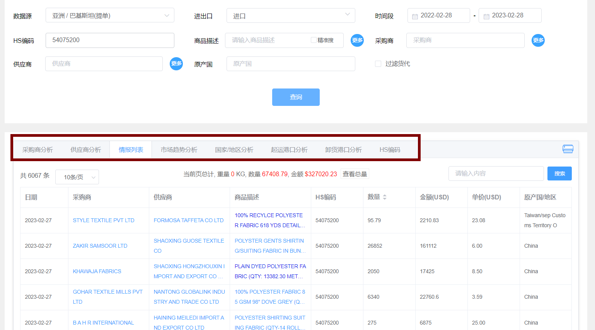Viewport: 595px width, 330px height.
Task: Open the 国家/地区分析 tab
Action: 234,150
